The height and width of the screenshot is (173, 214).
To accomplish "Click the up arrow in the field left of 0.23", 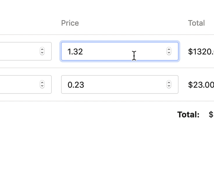I will pos(42,83).
